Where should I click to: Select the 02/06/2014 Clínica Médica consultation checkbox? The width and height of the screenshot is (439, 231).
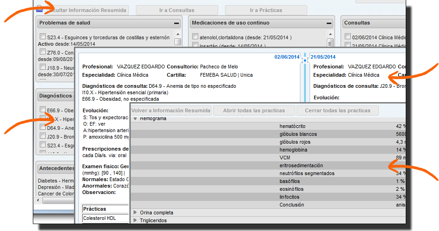pyautogui.click(x=348, y=37)
